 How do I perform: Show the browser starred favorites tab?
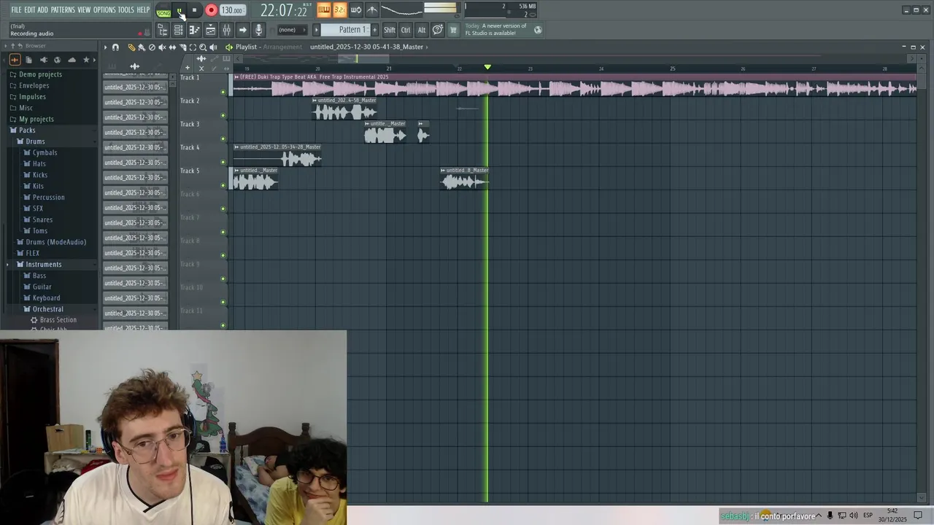[86, 60]
